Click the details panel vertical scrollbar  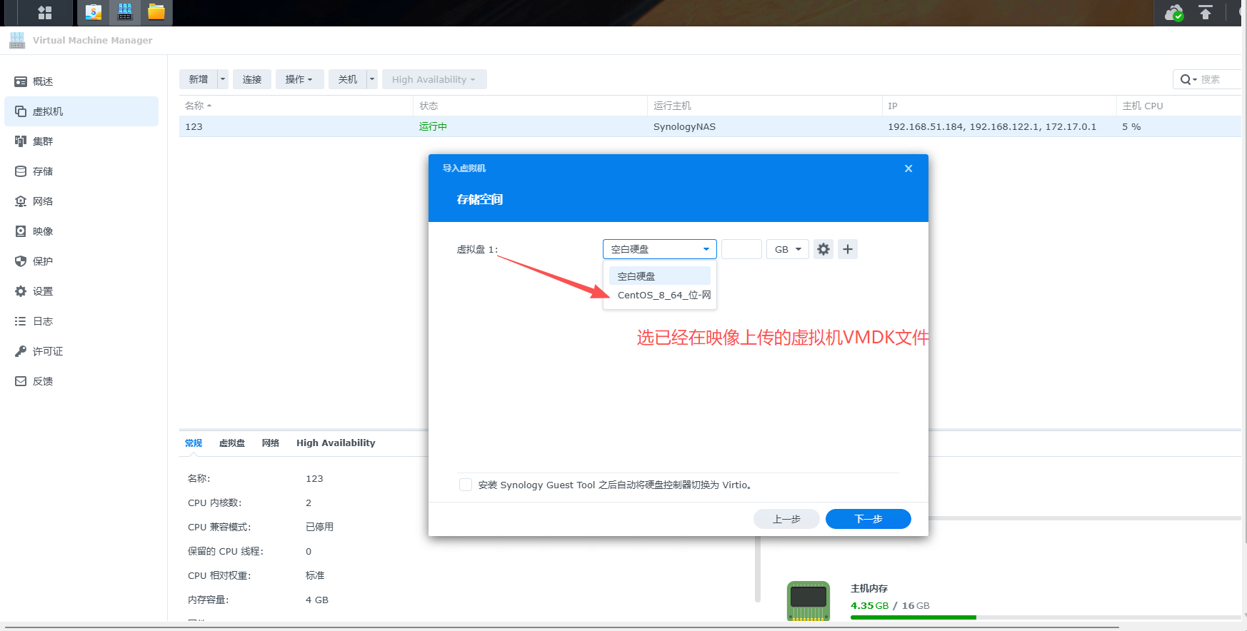click(758, 569)
